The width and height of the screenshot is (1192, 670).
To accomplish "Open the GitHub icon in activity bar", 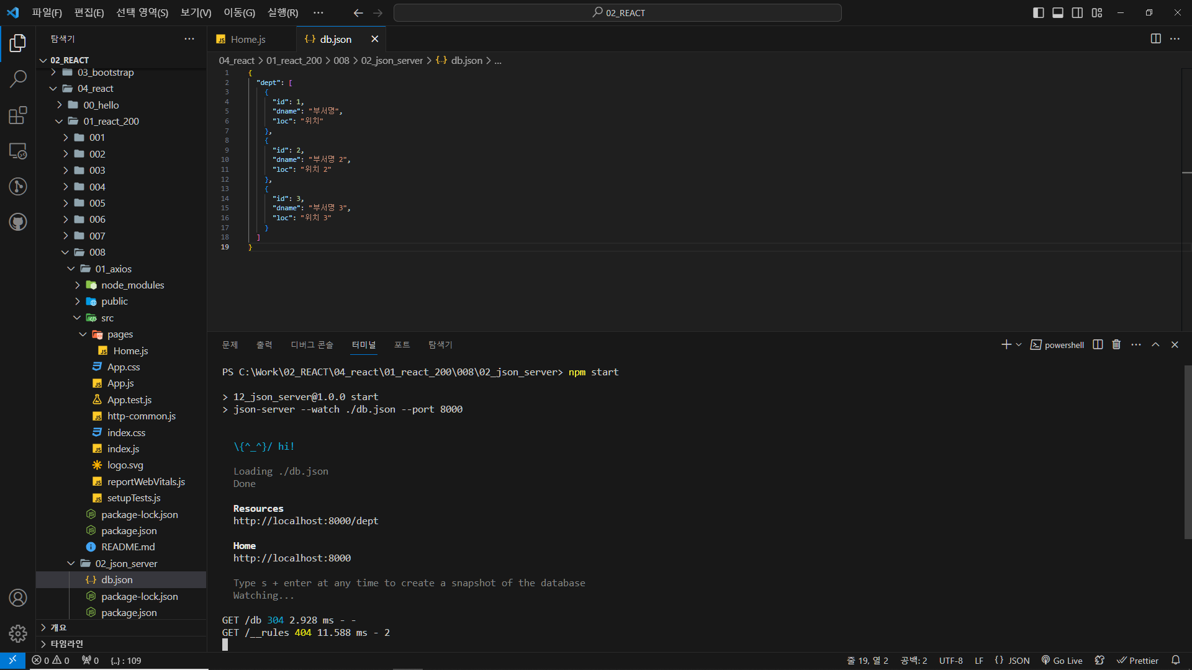I will point(18,222).
